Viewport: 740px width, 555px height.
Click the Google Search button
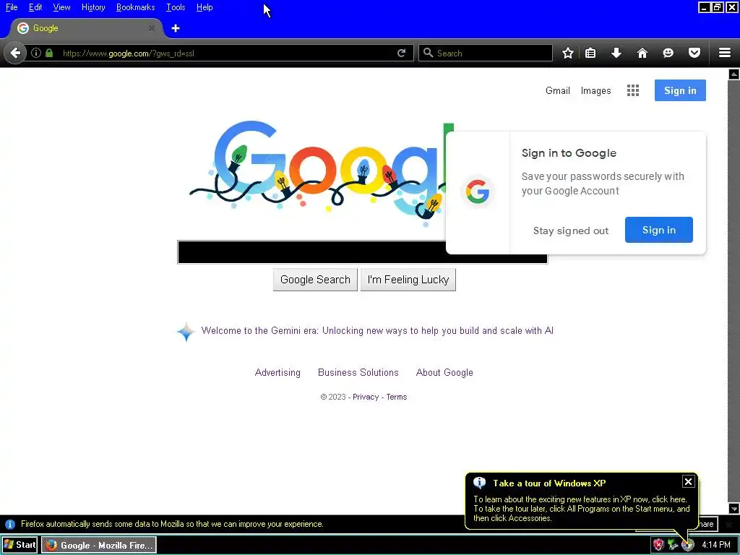(x=315, y=280)
